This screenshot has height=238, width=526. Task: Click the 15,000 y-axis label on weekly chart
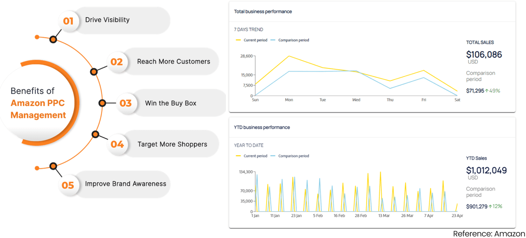(247, 75)
